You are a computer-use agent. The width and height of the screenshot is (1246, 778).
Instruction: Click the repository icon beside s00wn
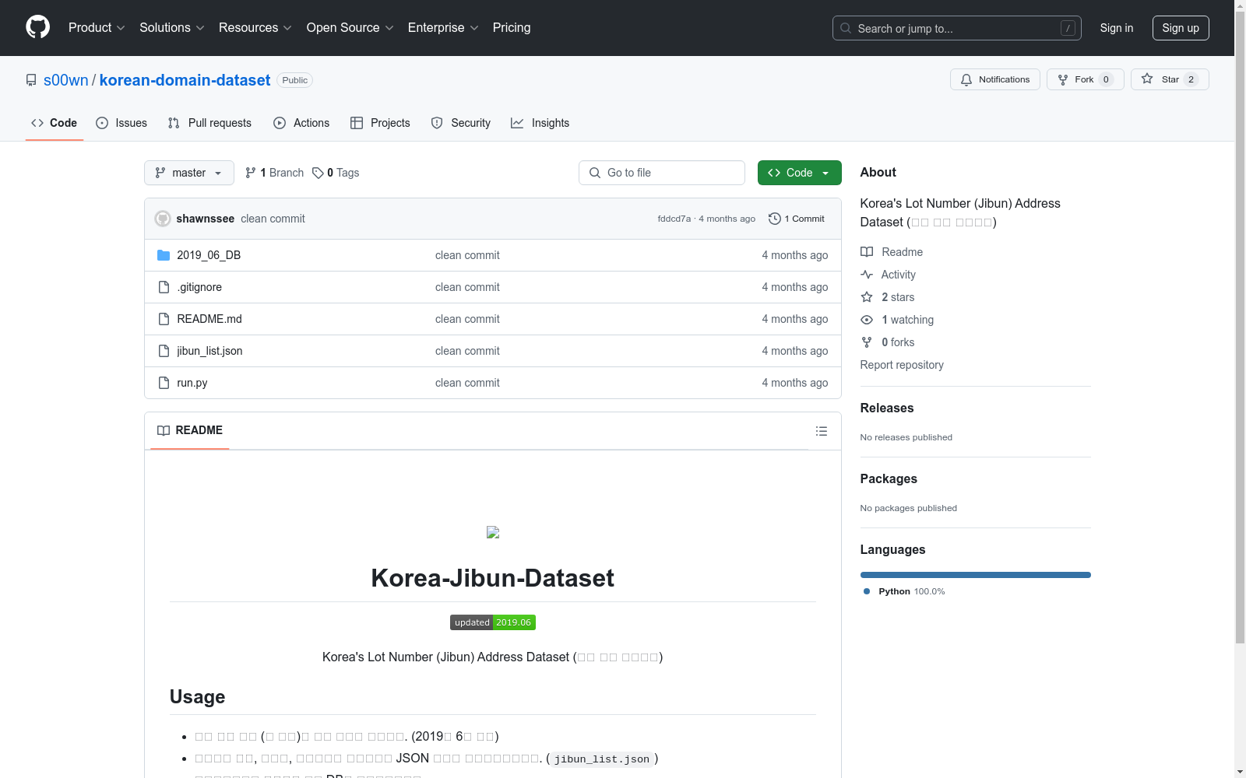31,80
